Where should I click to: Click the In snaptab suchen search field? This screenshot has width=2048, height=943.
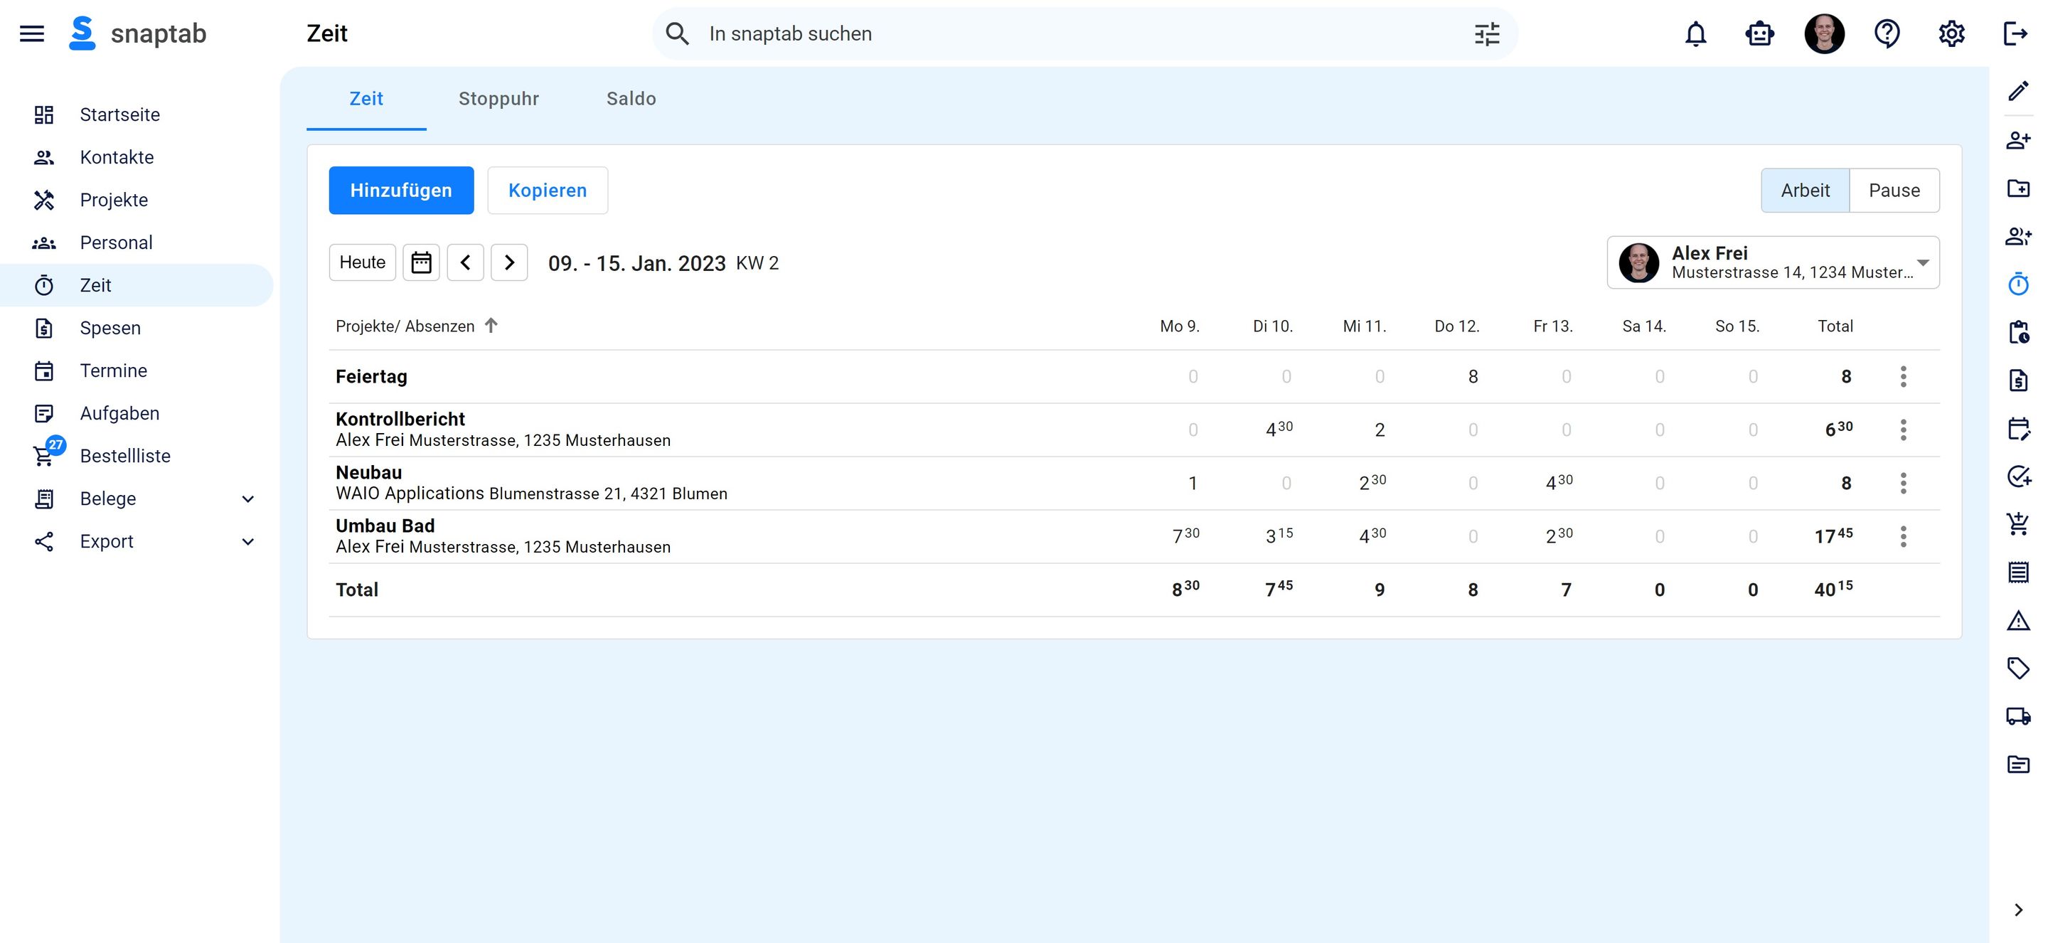(x=1084, y=33)
